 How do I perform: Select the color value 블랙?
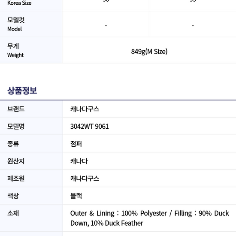pyautogui.click(x=76, y=196)
